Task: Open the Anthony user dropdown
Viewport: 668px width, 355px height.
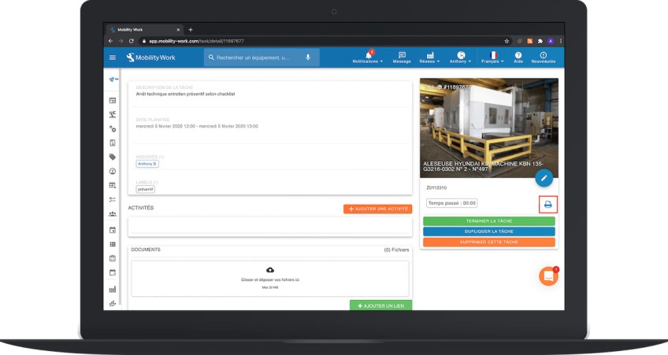Action: click(461, 57)
